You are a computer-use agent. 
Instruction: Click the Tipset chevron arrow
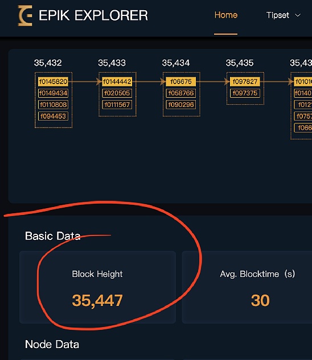point(298,15)
